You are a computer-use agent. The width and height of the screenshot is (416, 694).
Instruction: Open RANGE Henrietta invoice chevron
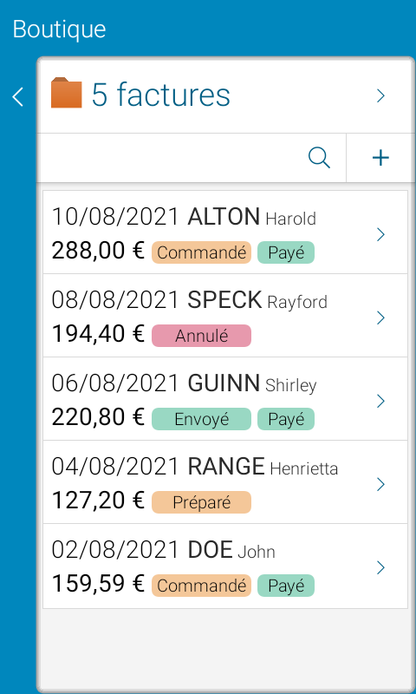(380, 484)
